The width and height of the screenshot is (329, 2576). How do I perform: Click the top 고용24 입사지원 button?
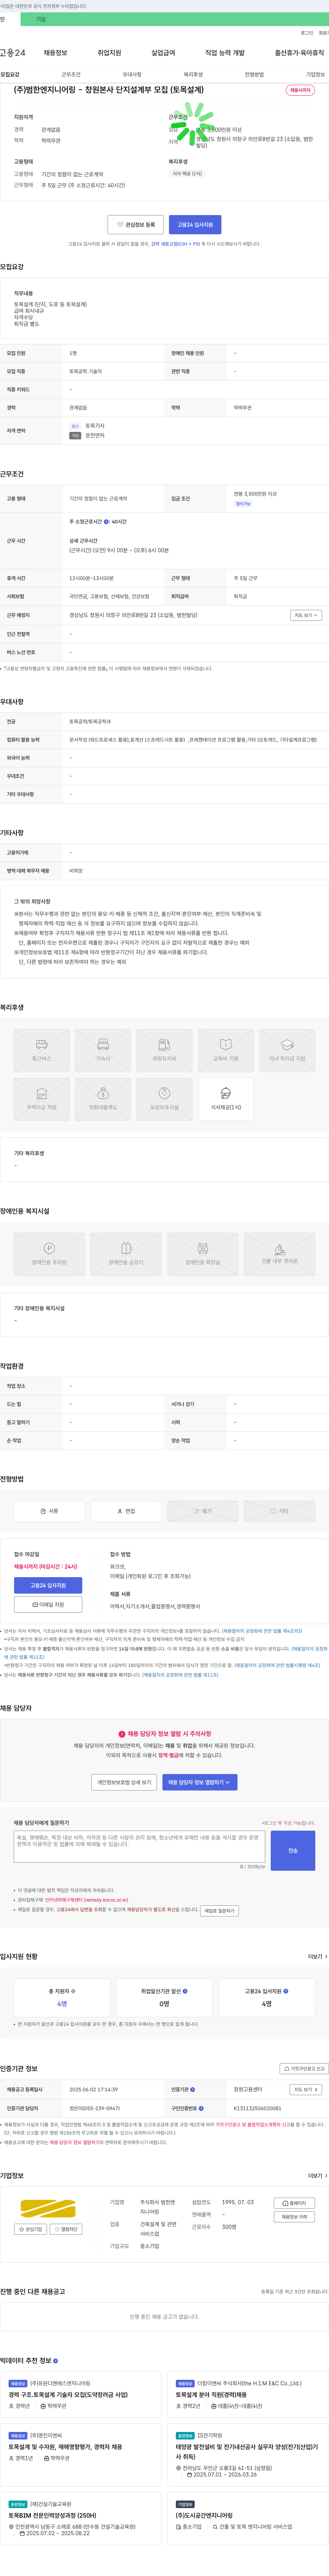click(x=195, y=225)
